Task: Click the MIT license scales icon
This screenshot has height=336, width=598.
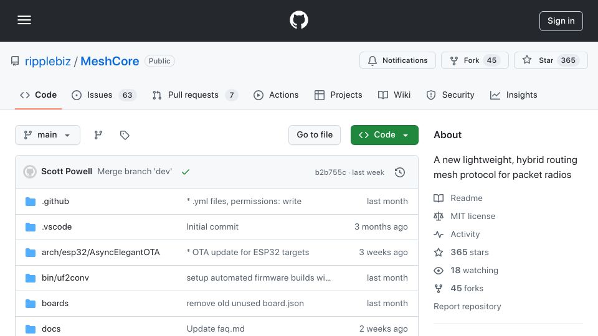Action: click(x=439, y=217)
